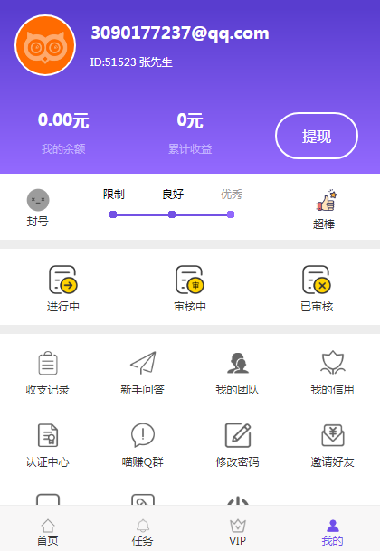Switch to the 首页 home tab
This screenshot has width=380, height=551.
47,532
